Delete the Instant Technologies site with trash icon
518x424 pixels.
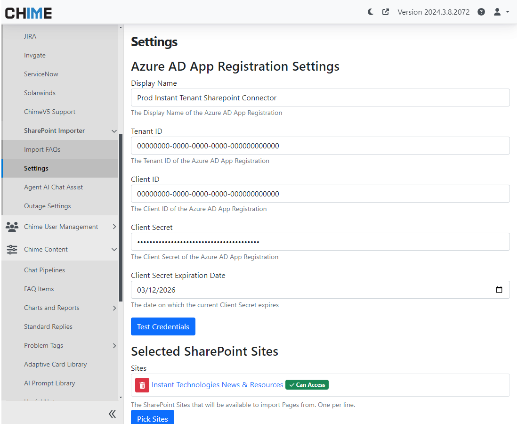[142, 385]
